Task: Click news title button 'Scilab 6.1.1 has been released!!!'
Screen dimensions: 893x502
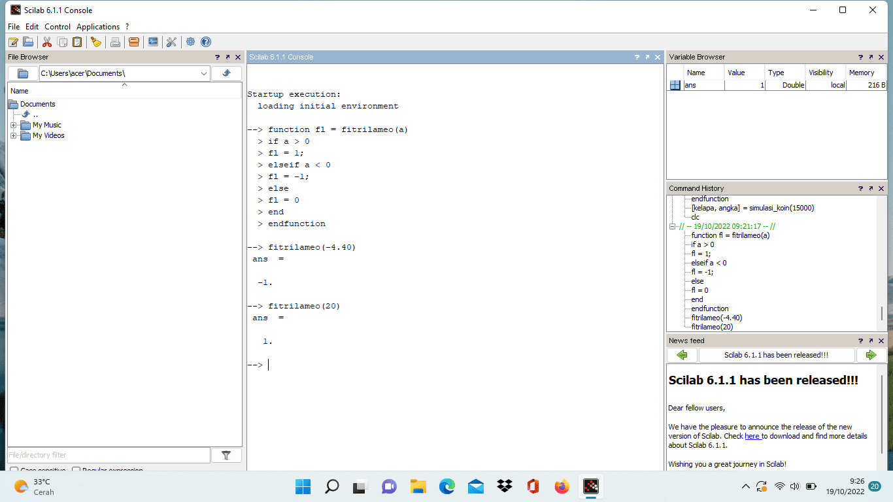Action: [x=777, y=355]
